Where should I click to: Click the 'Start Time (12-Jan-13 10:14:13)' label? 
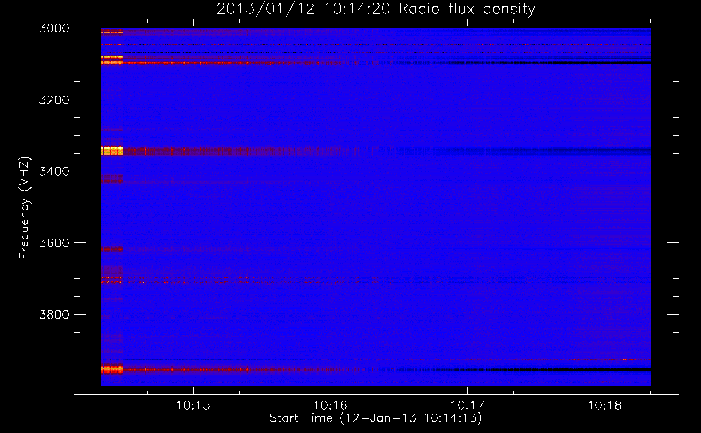(x=376, y=418)
